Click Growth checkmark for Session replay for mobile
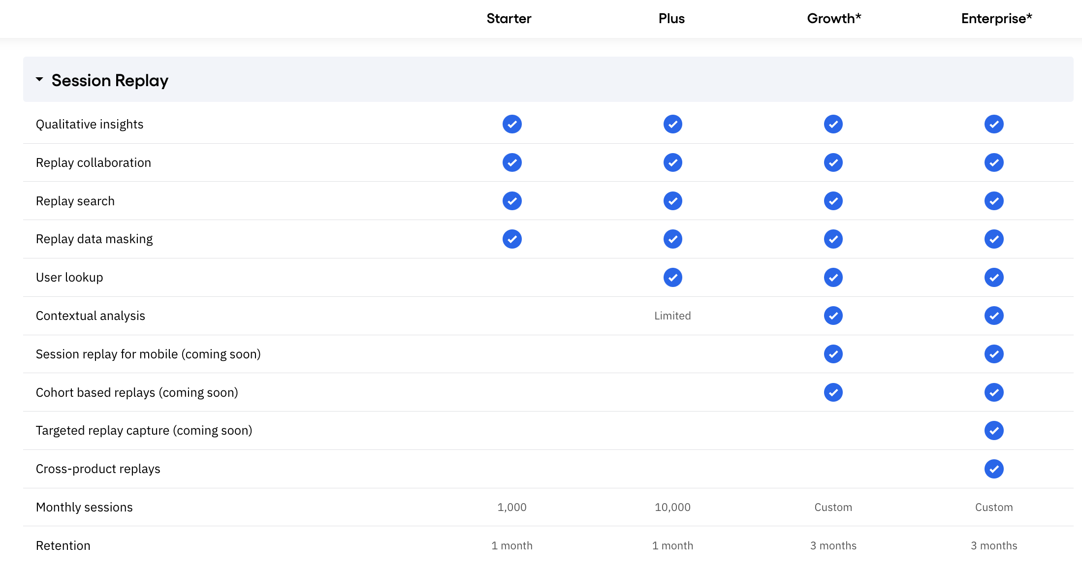 tap(833, 354)
